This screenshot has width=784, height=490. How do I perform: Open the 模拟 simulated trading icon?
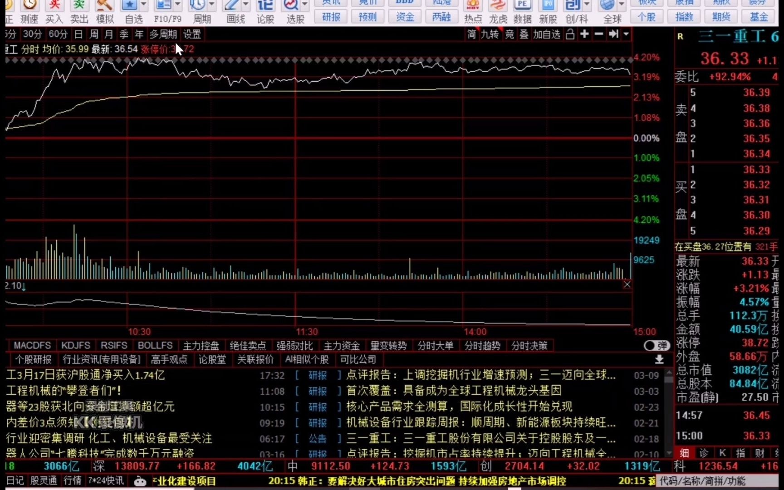105,11
